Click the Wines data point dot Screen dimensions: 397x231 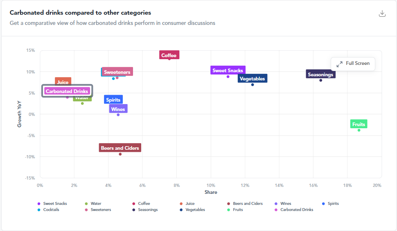(x=118, y=115)
